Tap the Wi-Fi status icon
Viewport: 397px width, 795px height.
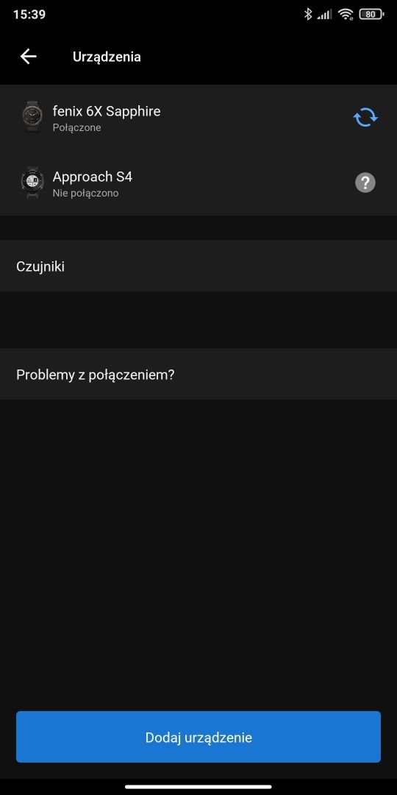(x=346, y=14)
